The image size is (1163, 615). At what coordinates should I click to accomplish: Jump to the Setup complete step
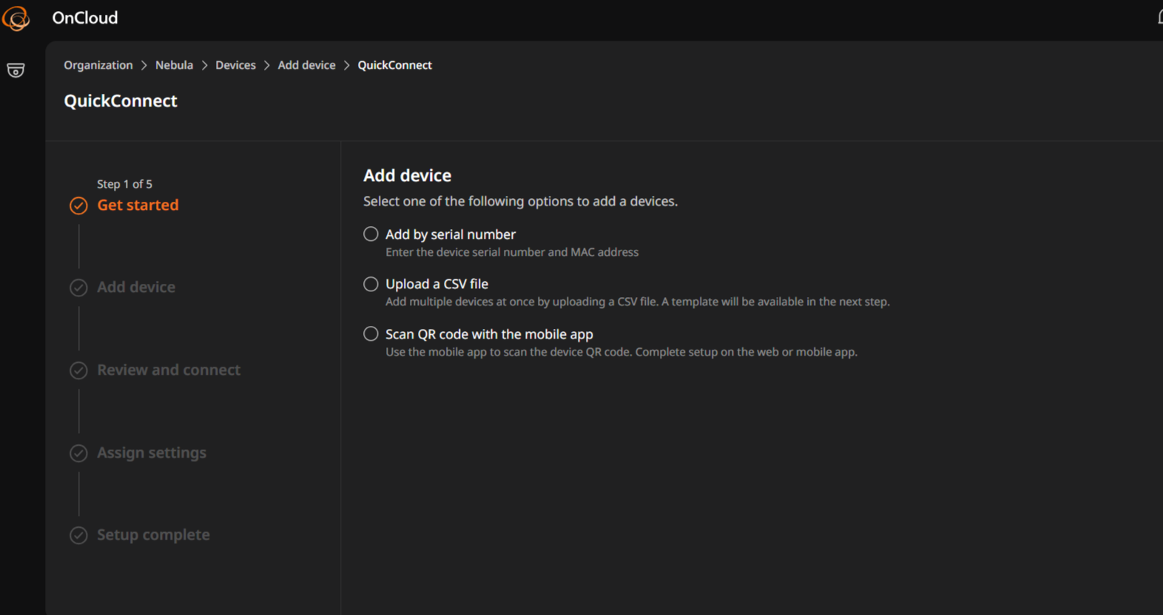pos(153,534)
